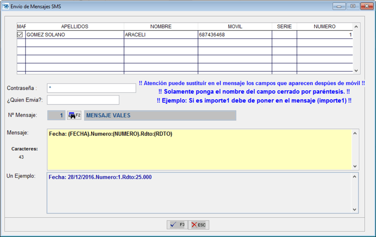The height and width of the screenshot is (237, 376).
Task: Open record search with the binoculars F2 icon
Action: (74, 115)
